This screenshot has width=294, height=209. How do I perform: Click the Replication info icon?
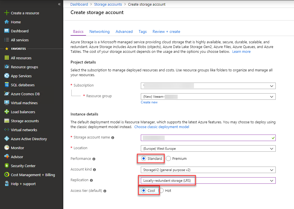point(91,180)
